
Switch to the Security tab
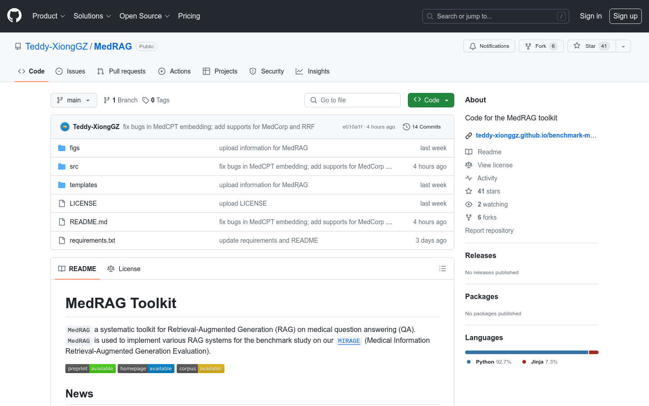coord(267,71)
